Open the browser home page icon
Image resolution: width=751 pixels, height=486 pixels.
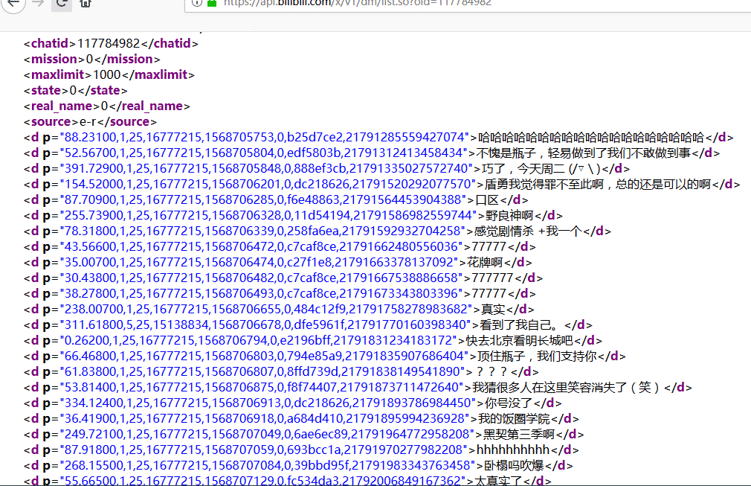(x=86, y=4)
